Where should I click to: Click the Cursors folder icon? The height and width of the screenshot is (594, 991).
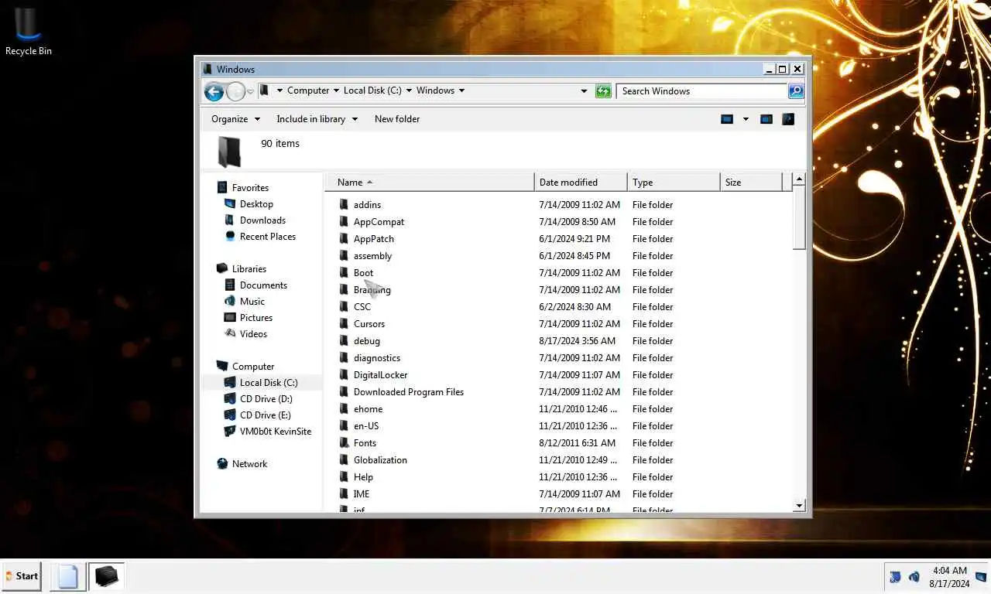[x=344, y=324]
